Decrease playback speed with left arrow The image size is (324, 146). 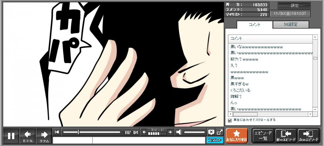pos(144,132)
